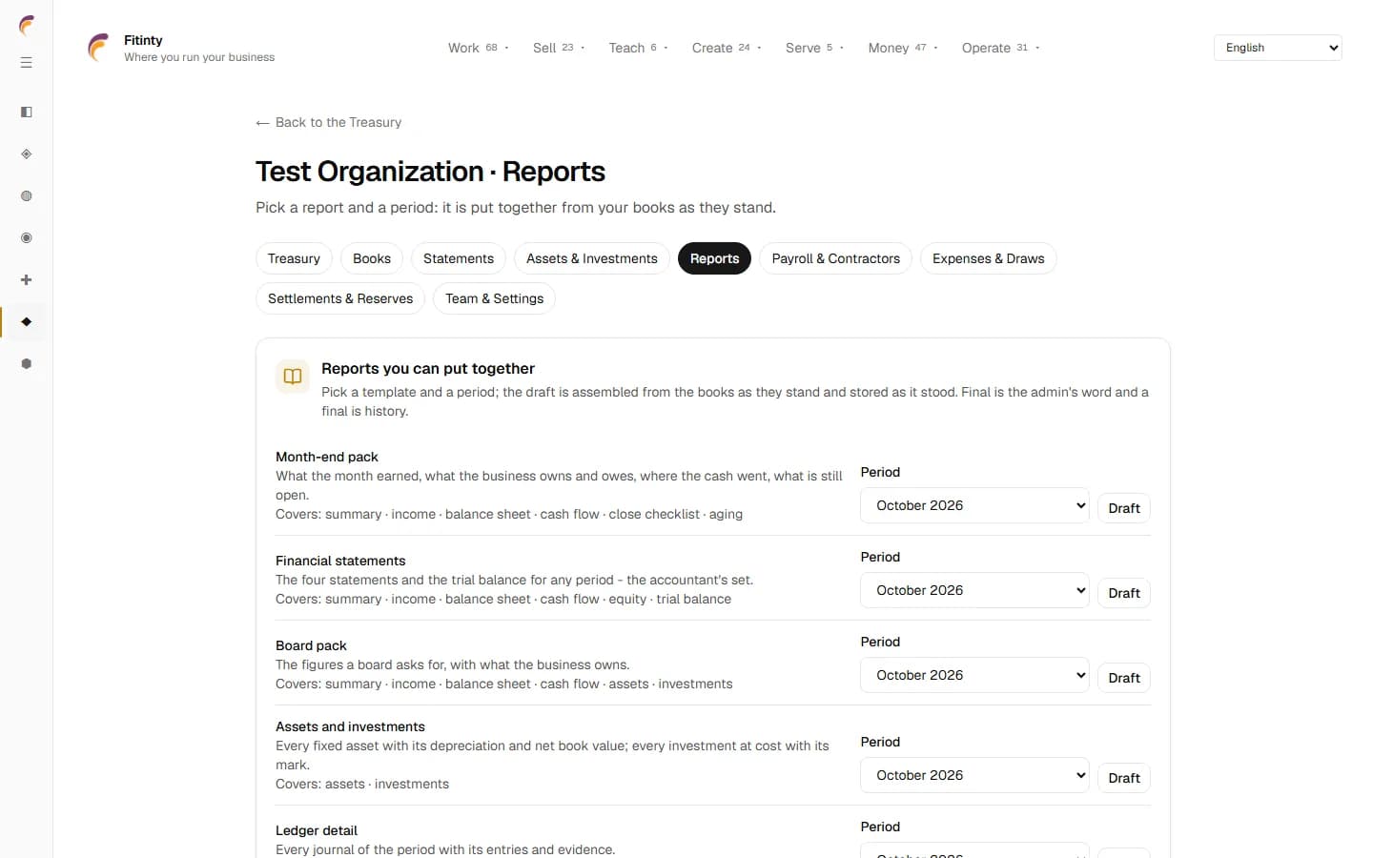Select the Reports tab

click(714, 258)
